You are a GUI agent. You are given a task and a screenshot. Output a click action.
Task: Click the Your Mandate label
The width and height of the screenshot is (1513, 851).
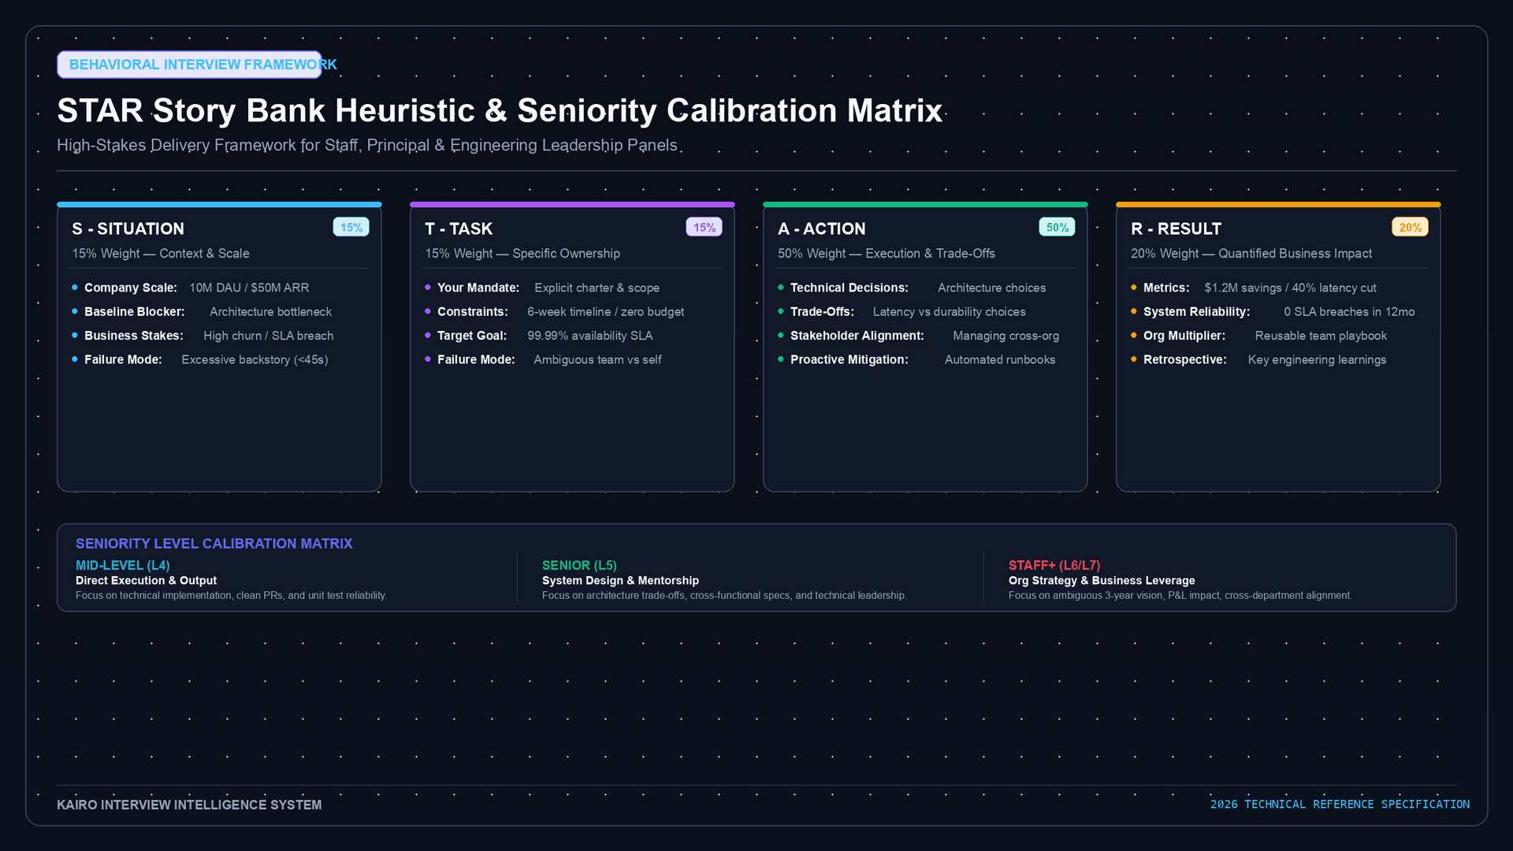coord(478,288)
